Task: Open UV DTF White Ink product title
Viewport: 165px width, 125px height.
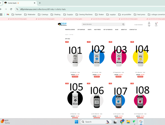Action: [97, 114]
